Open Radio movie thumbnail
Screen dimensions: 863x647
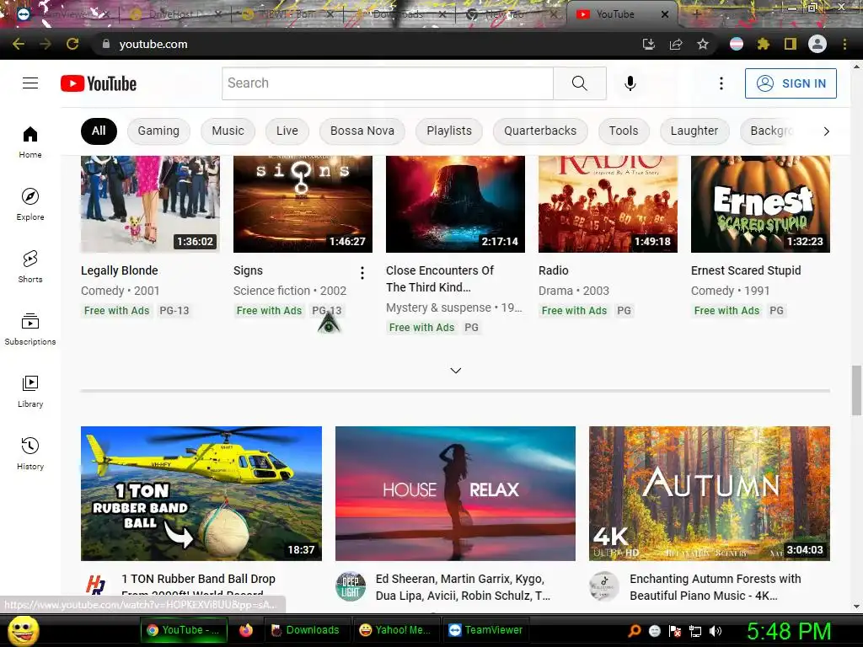608,204
